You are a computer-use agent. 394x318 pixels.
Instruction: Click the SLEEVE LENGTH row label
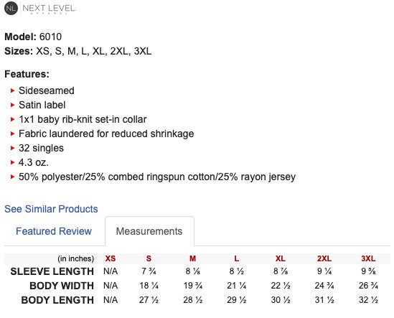coord(52,271)
